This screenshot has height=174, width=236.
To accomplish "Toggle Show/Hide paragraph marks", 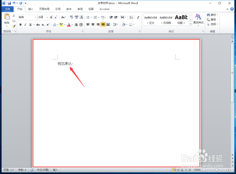I will pyautogui.click(x=138, y=17).
